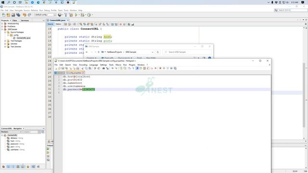Click Notepad++ record macro red icon

coord(160,68)
